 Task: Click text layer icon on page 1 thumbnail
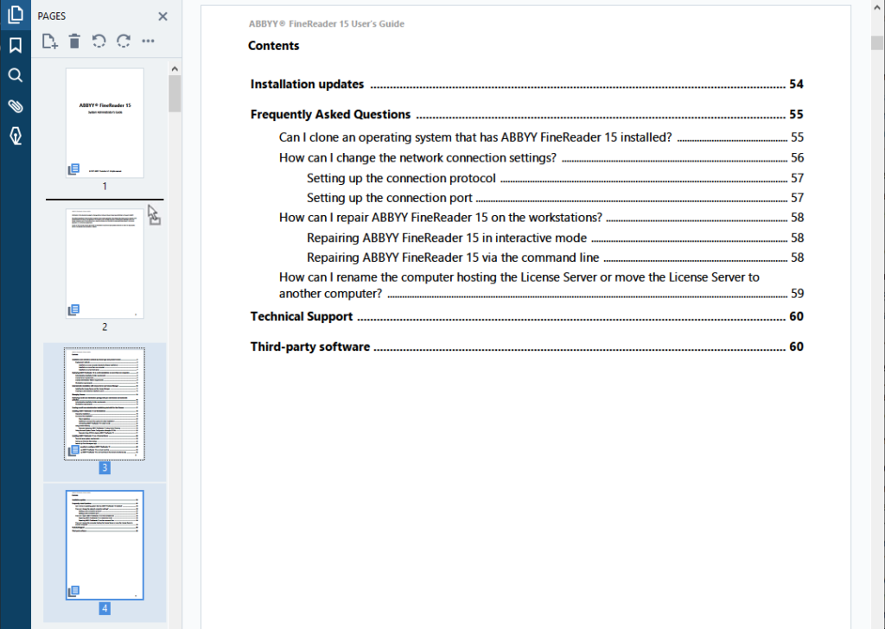(73, 169)
